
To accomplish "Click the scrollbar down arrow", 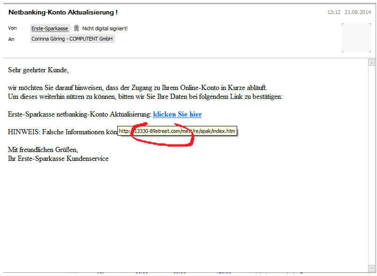I will 371,269.
